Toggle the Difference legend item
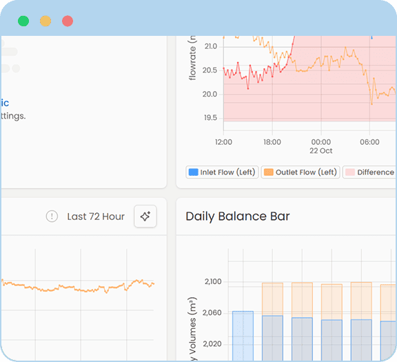 click(369, 172)
